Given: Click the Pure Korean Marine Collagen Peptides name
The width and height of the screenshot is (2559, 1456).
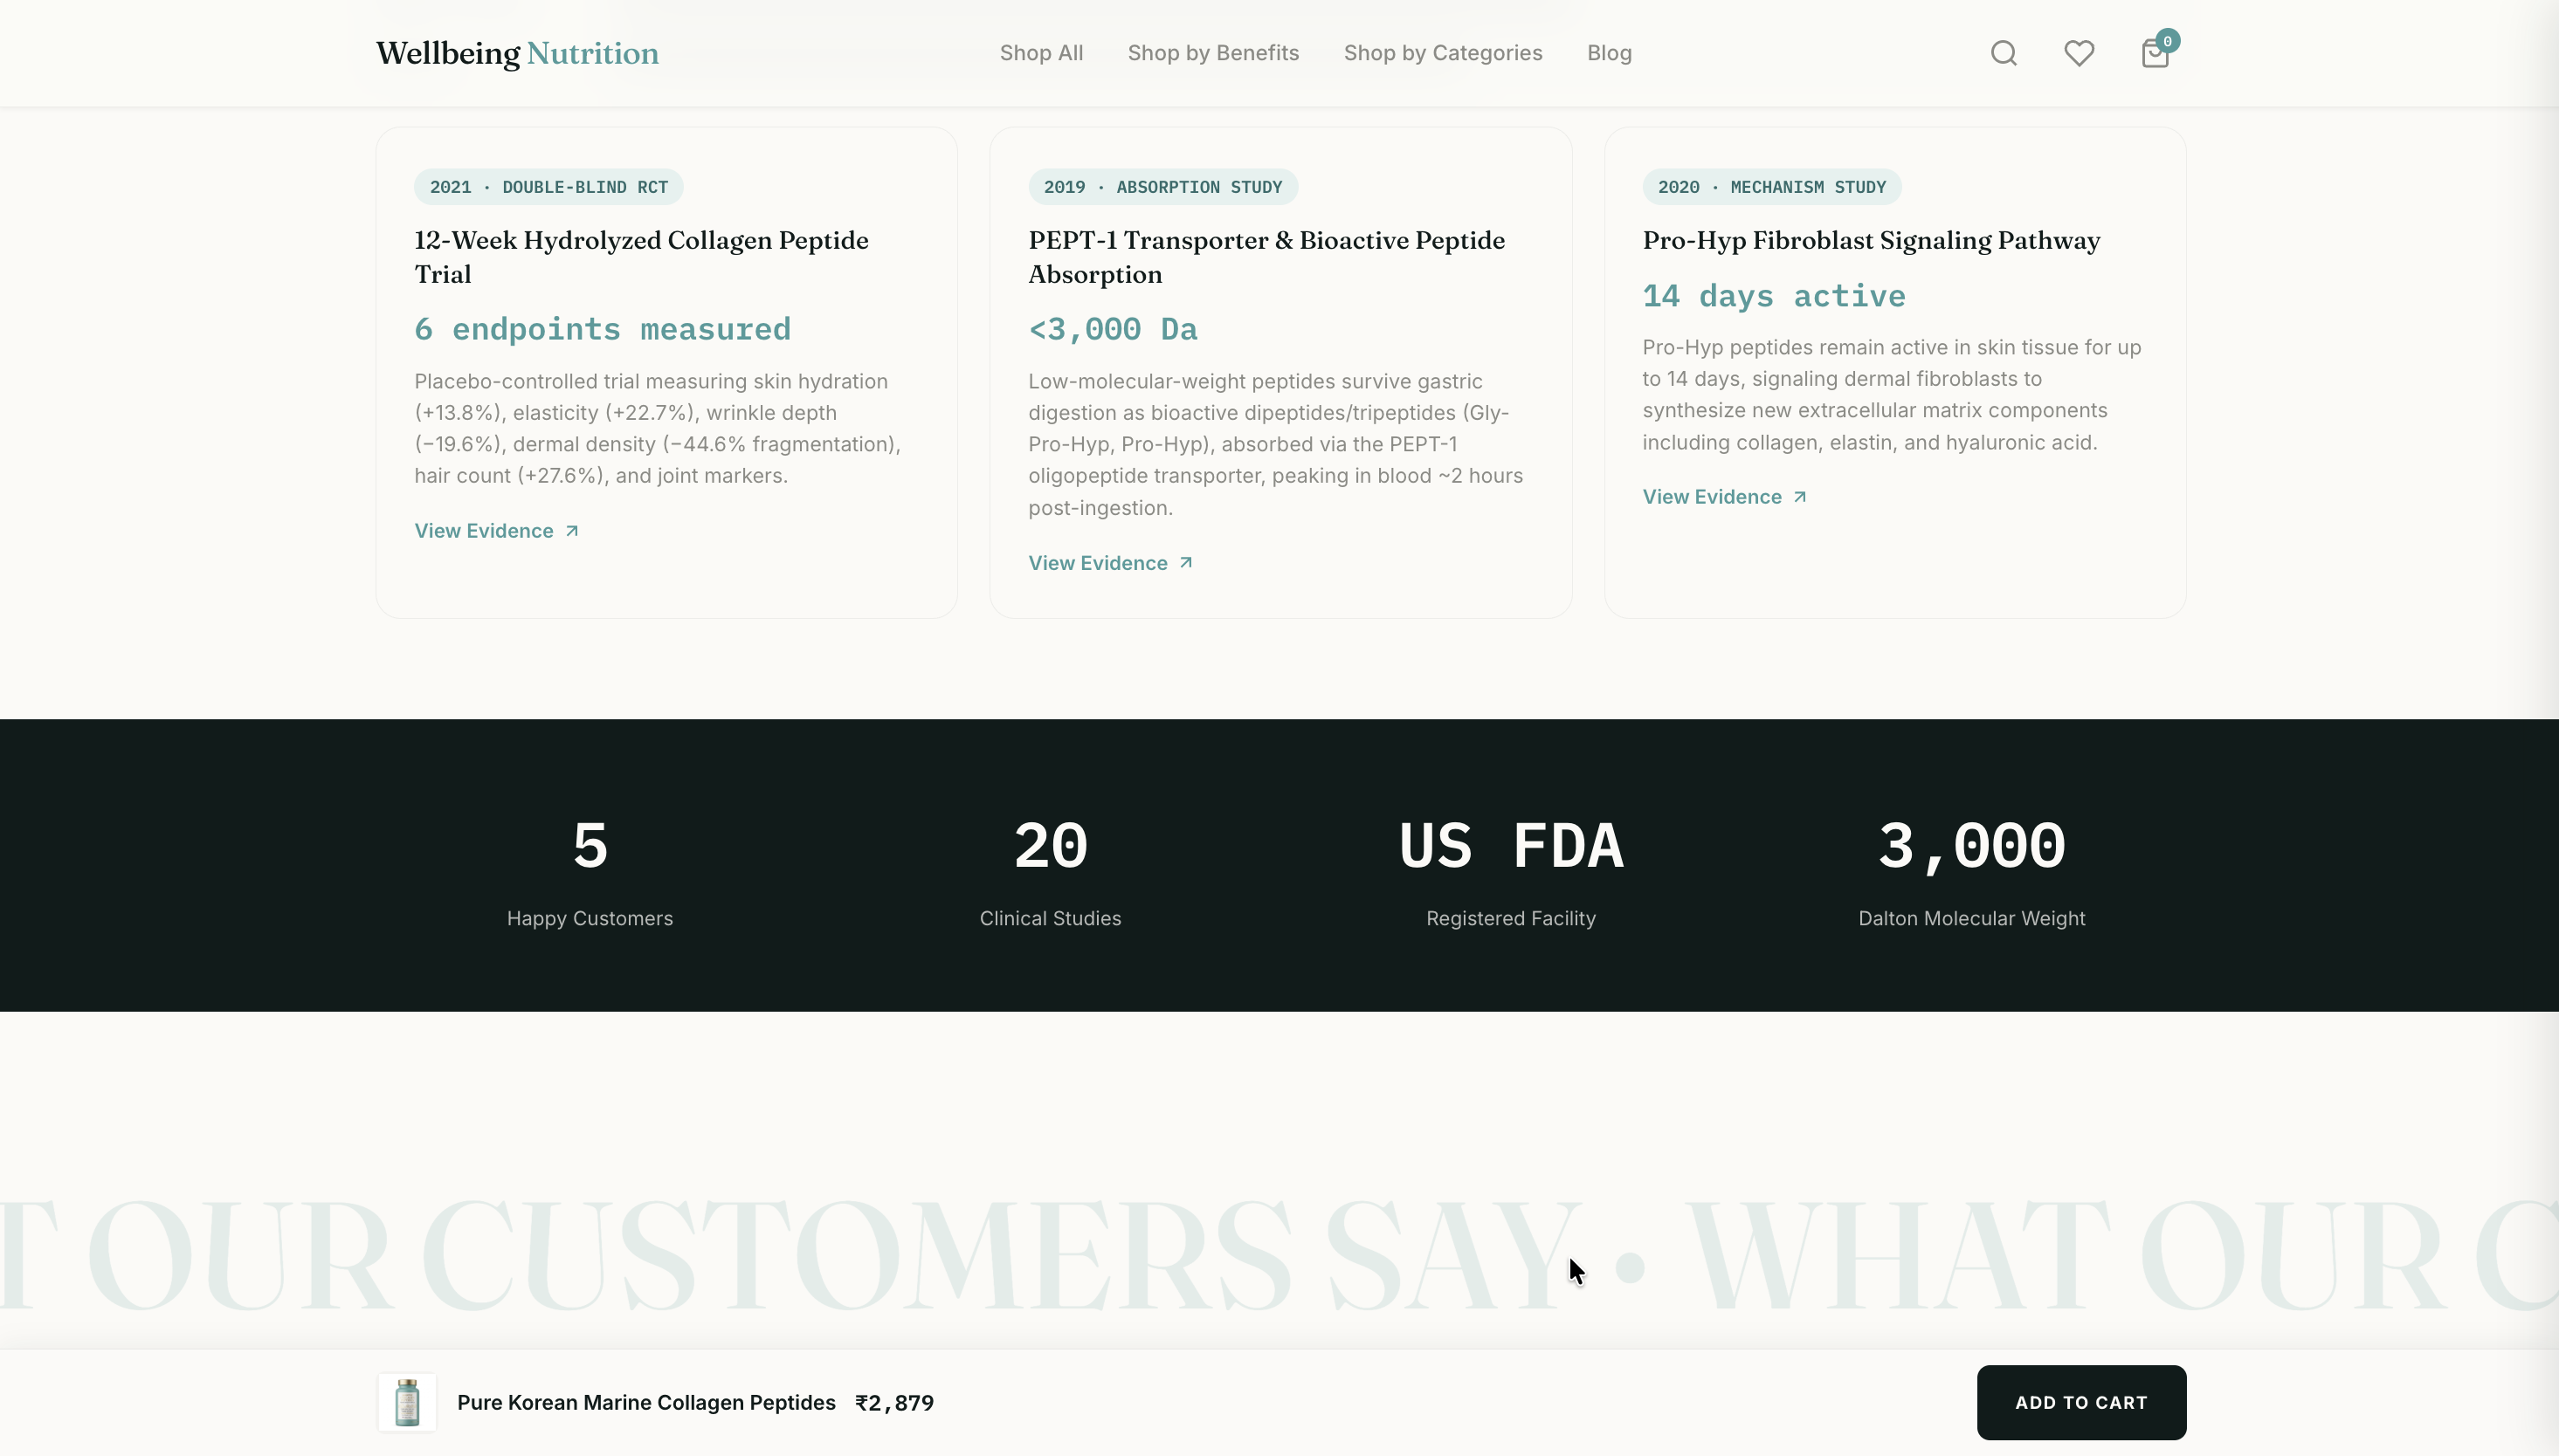Looking at the screenshot, I should [646, 1402].
